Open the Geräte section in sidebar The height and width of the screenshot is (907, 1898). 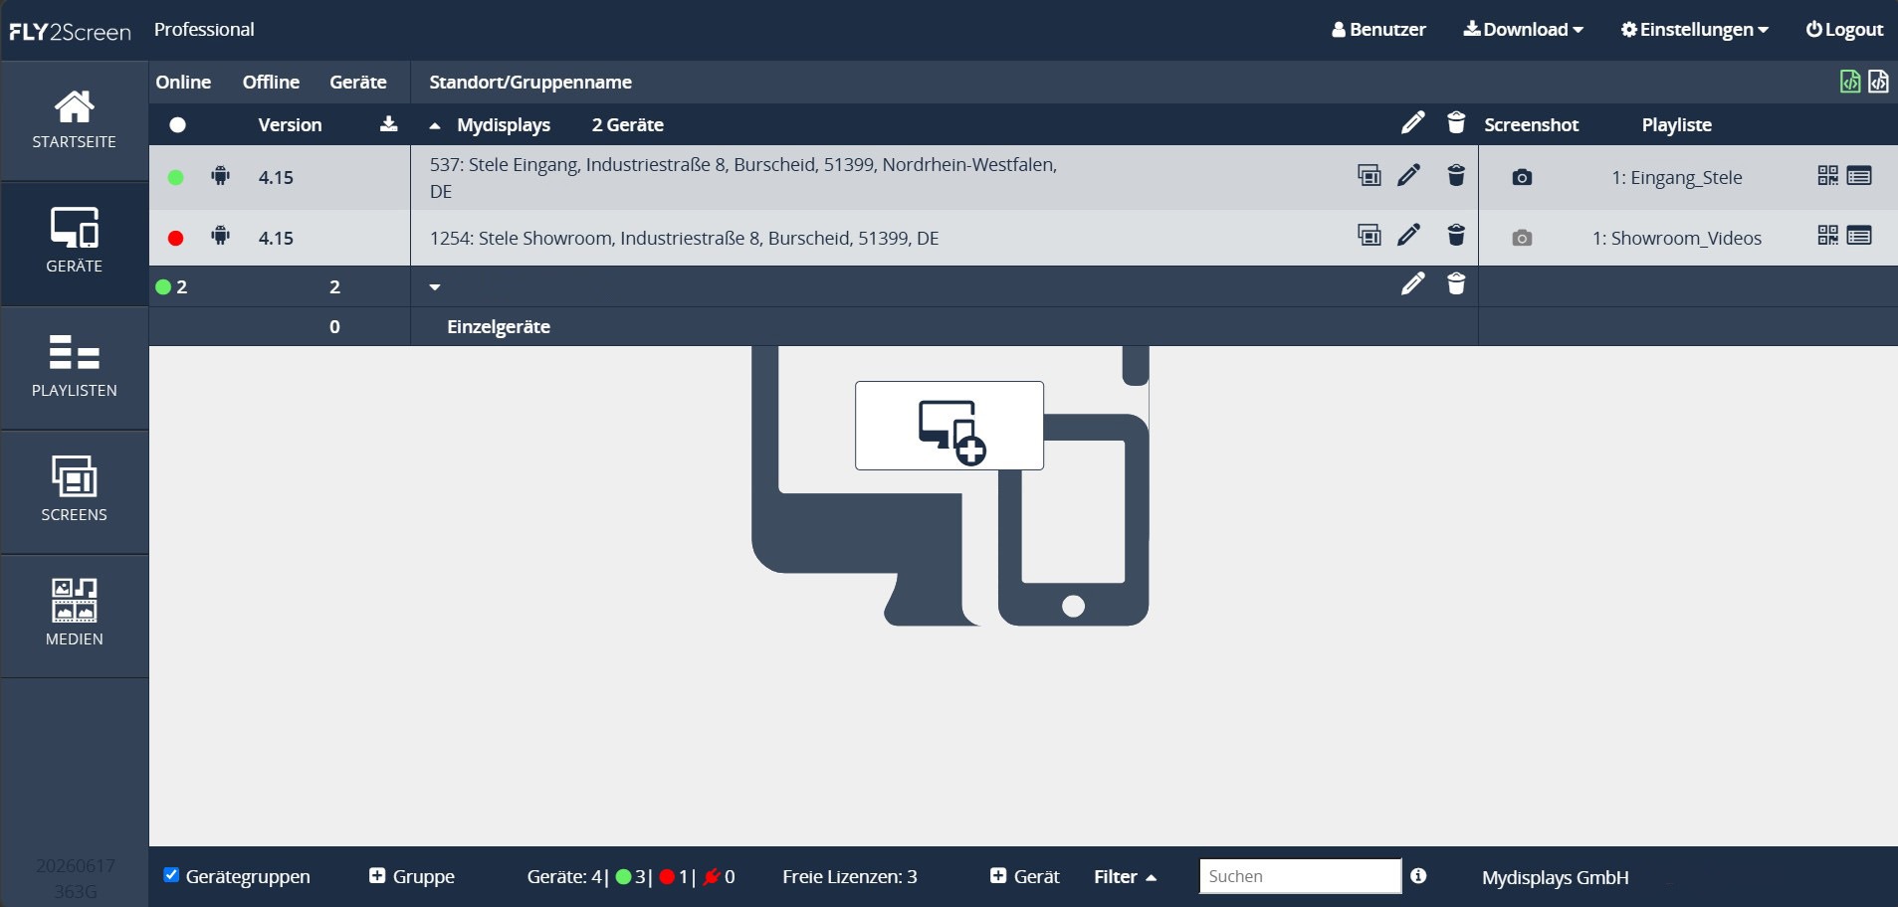pyautogui.click(x=74, y=244)
